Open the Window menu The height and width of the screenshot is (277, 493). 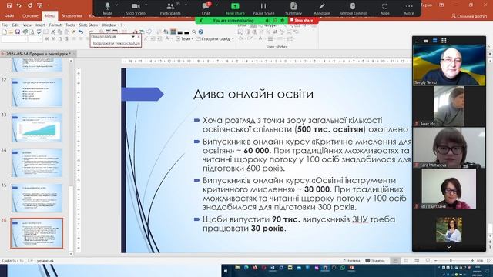tap(109, 25)
